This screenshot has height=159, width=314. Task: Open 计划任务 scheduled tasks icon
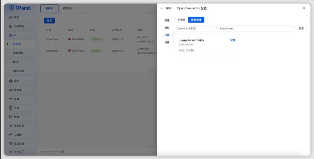tap(11, 126)
